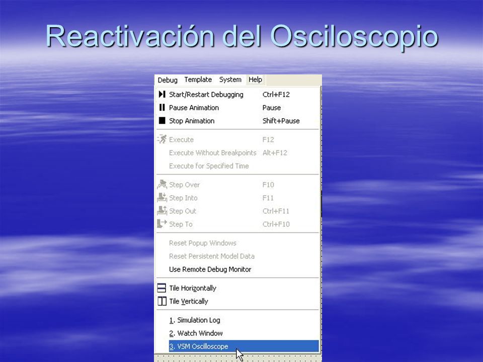Click the Tile Vertically icon
The width and height of the screenshot is (483, 362).
(162, 301)
